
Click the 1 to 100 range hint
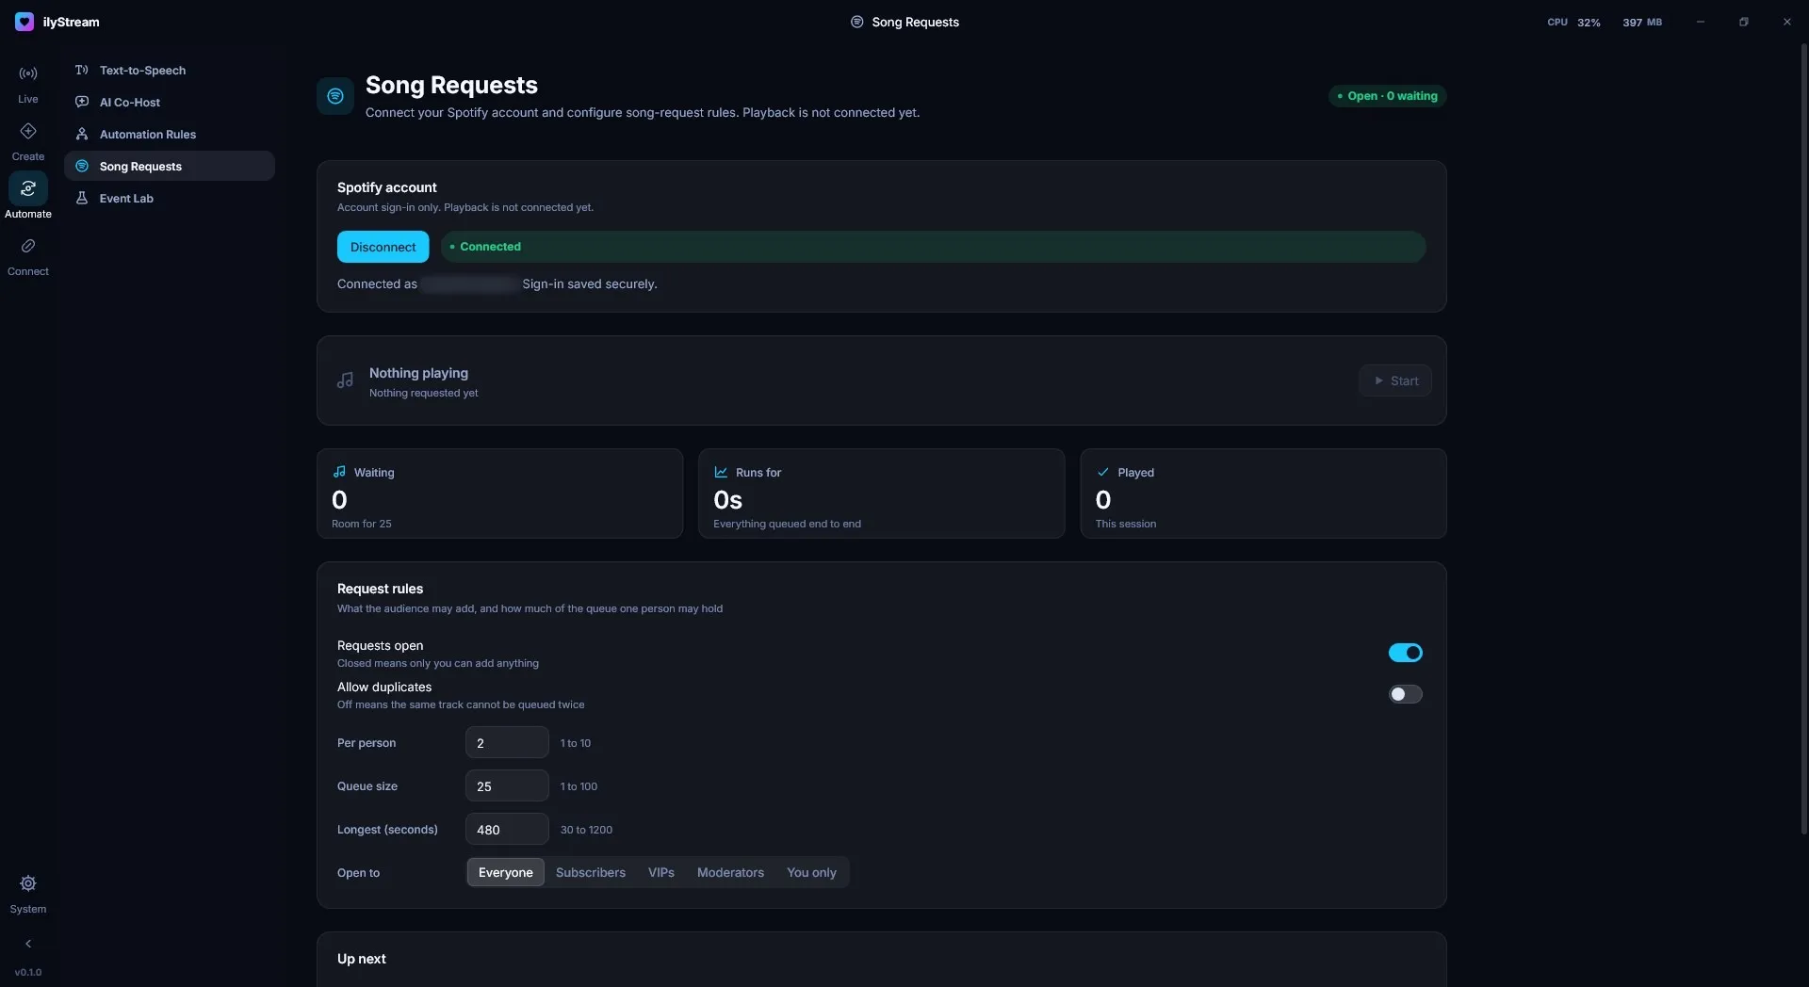tap(579, 787)
